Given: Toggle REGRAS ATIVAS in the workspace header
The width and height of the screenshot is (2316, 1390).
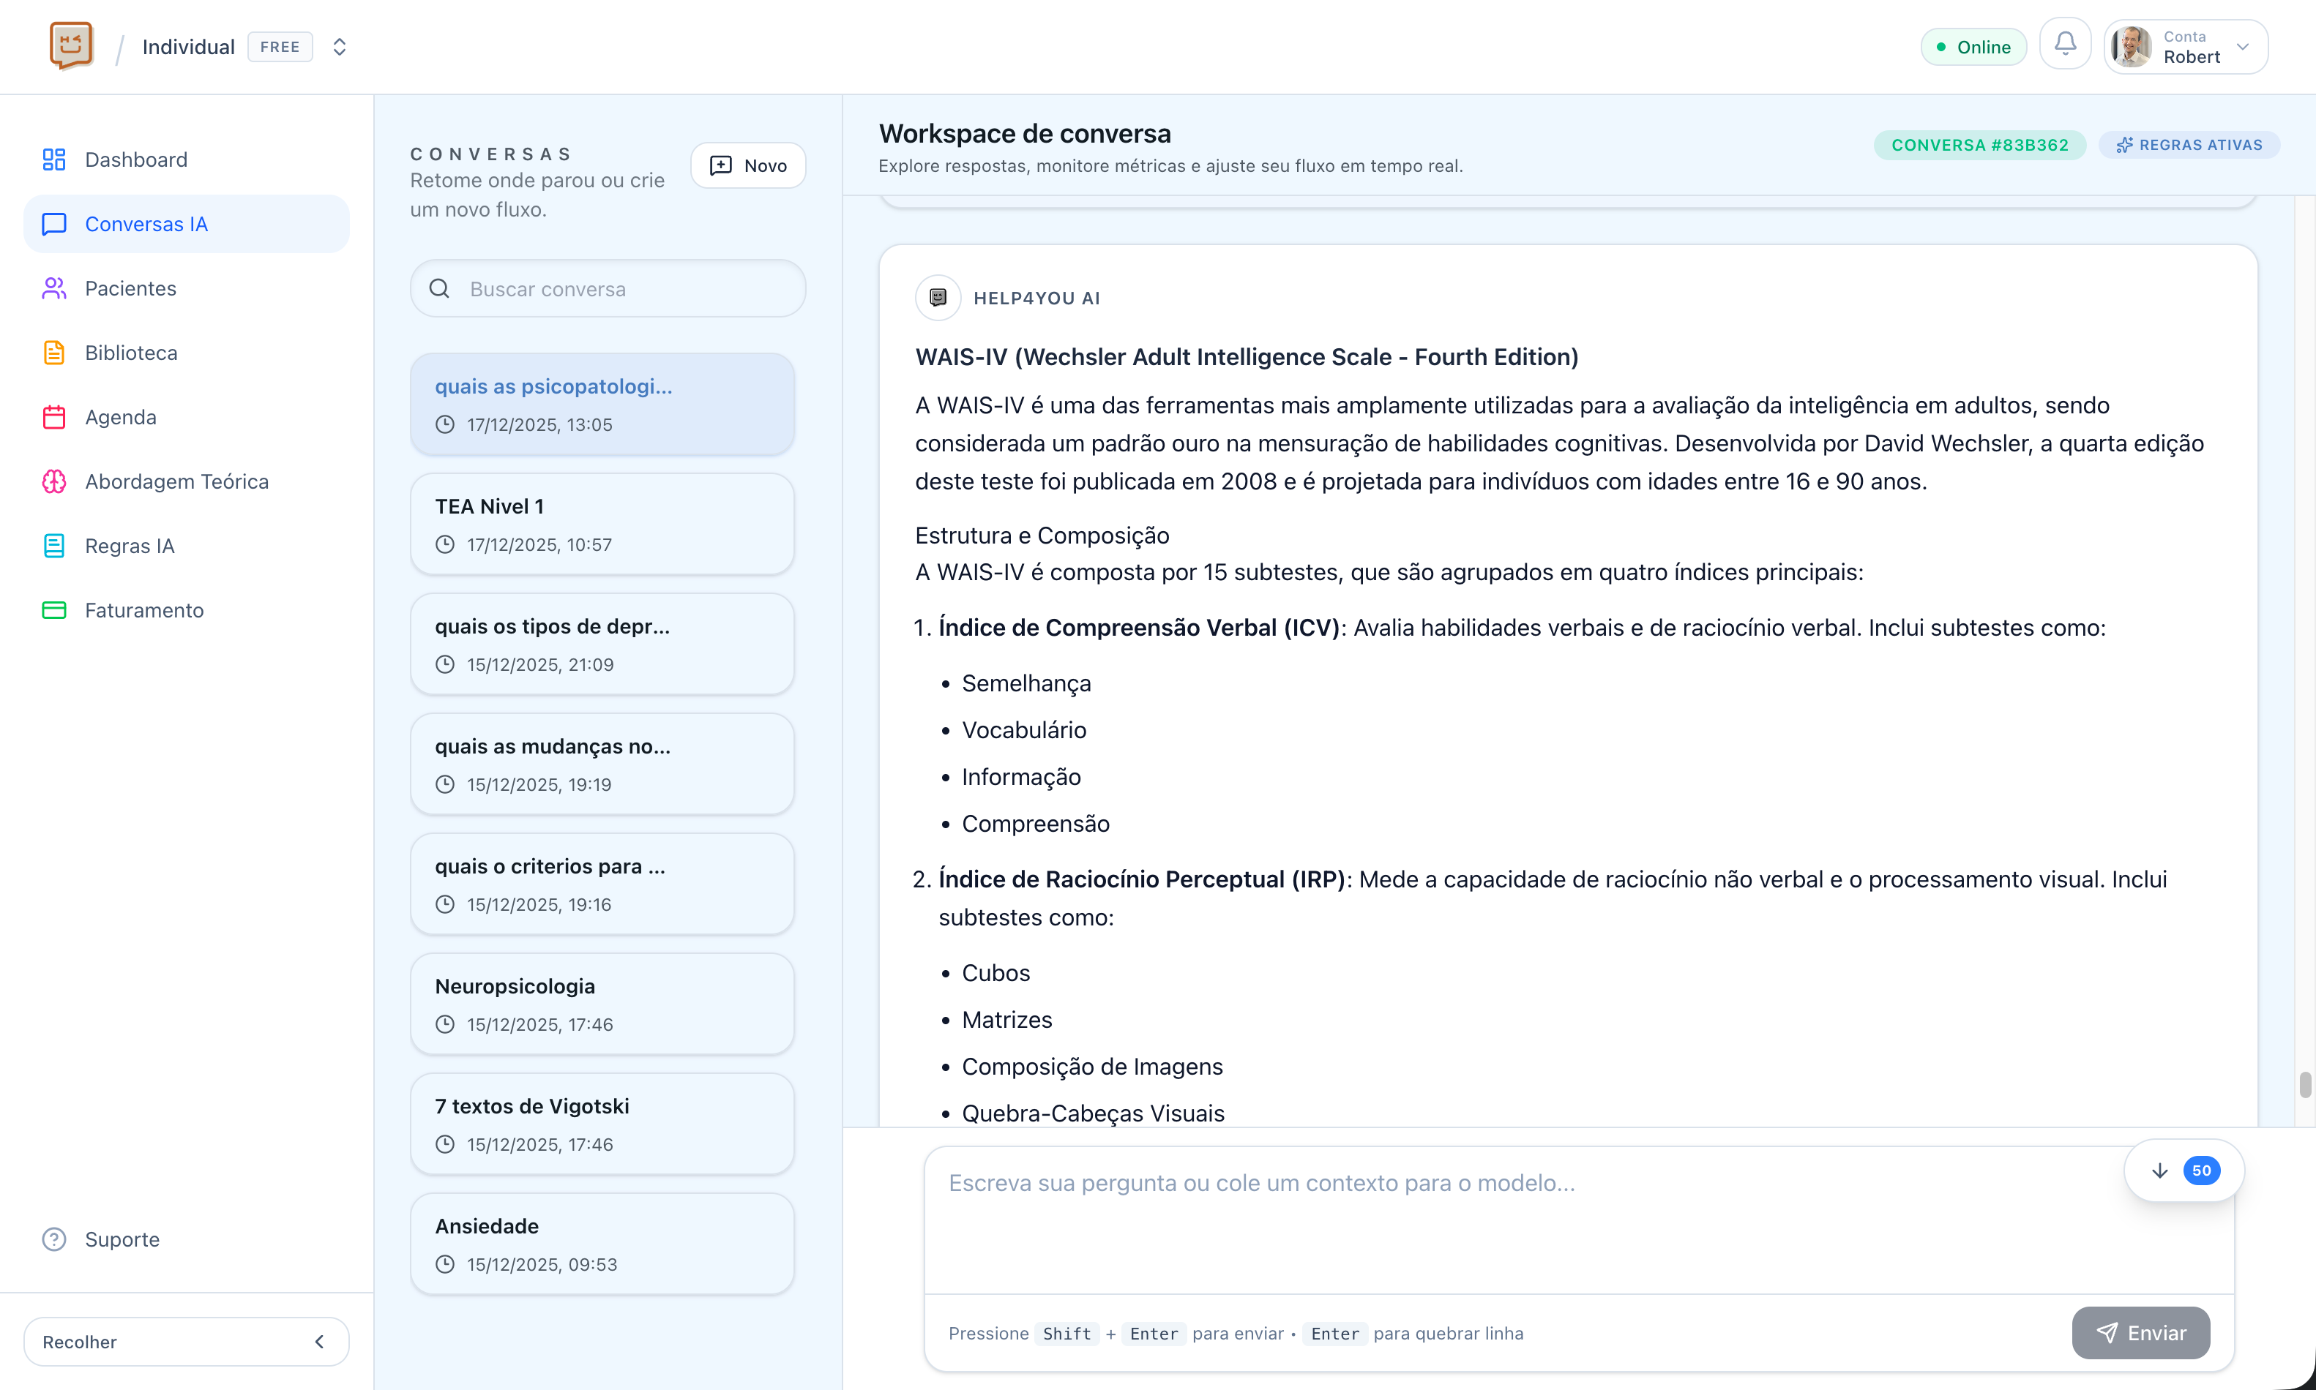Looking at the screenshot, I should (2189, 144).
